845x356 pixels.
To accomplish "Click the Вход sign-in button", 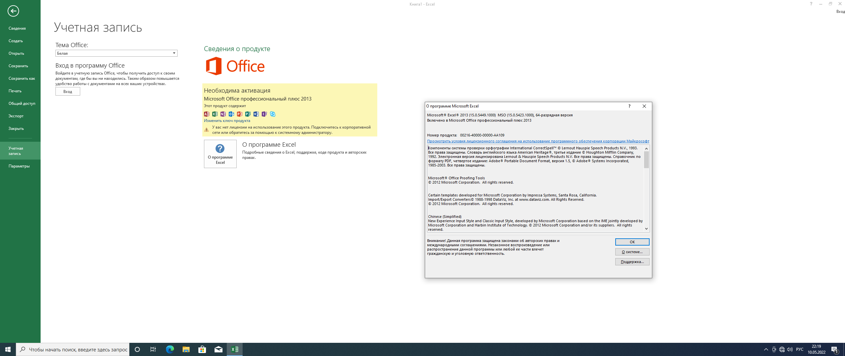I will [x=68, y=91].
